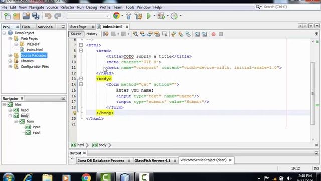Viewport: 321px width, 181px height.
Task: Click the Start Macro Recording red icon
Action: (x=213, y=34)
